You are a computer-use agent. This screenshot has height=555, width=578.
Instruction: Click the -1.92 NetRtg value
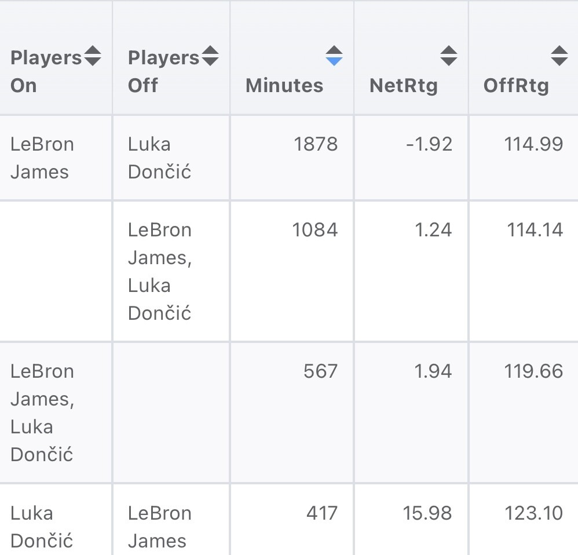coord(429,144)
